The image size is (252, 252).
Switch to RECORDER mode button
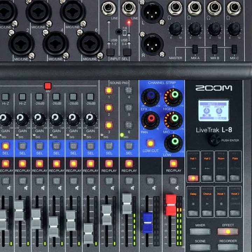[228, 247]
